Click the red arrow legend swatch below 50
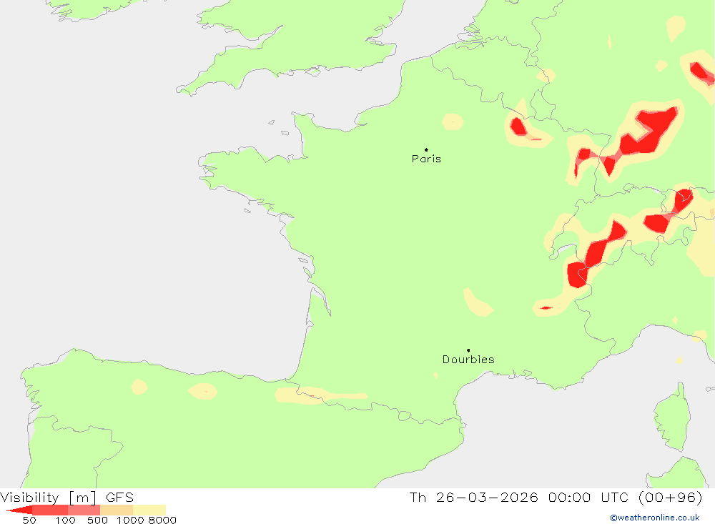715x524 pixels. click(20, 510)
